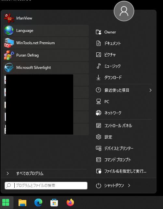Click the WinTools.net Premium text

[35, 43]
